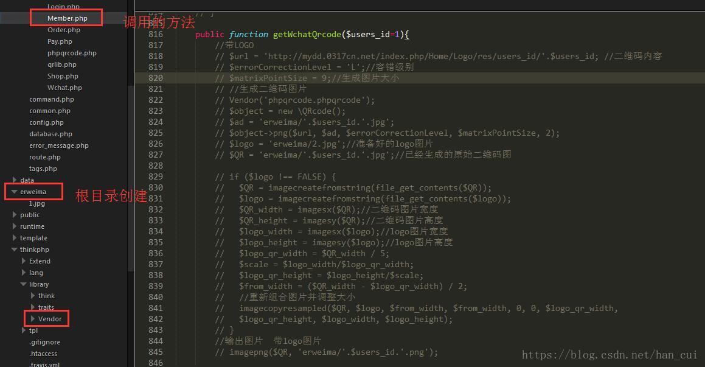This screenshot has height=367, width=705.
Task: Click line number 843 in gutter
Action: 156,330
